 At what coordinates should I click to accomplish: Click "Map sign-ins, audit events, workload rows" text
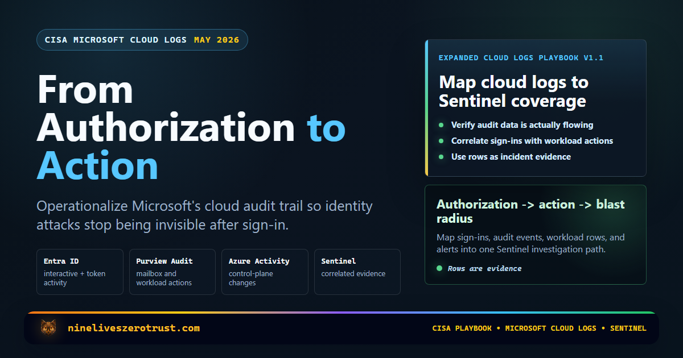coord(530,243)
